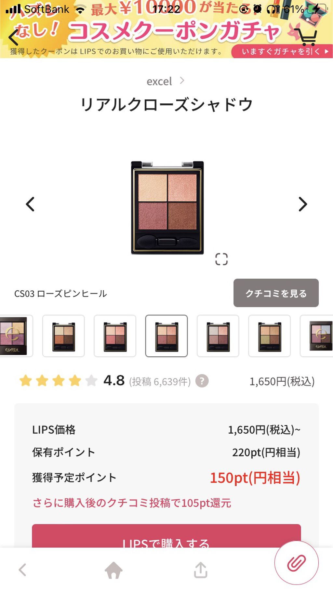333x592 pixels.
Task: Select the green-toned palette thumbnail
Action: click(x=270, y=336)
